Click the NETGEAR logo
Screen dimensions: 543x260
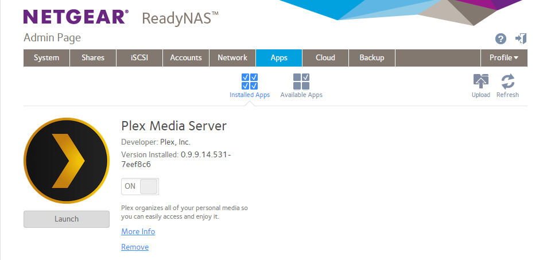point(76,17)
